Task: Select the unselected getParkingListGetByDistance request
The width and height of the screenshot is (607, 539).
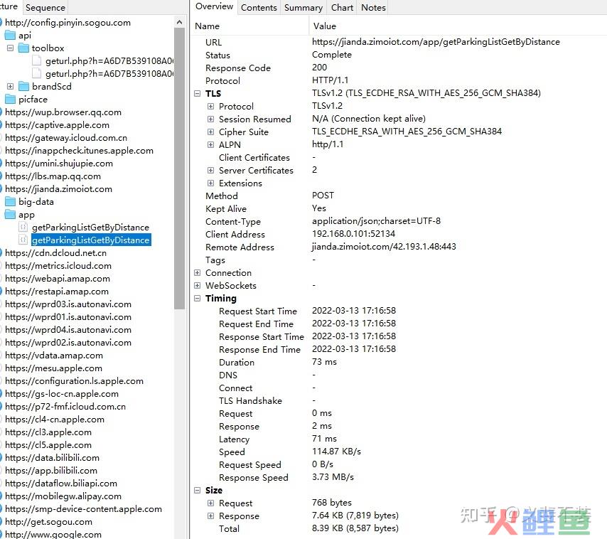Action: (x=90, y=228)
